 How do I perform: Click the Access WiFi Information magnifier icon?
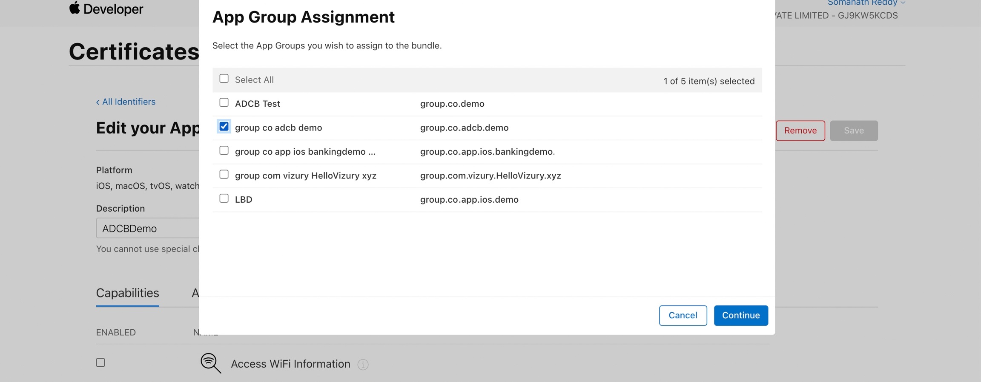click(211, 363)
